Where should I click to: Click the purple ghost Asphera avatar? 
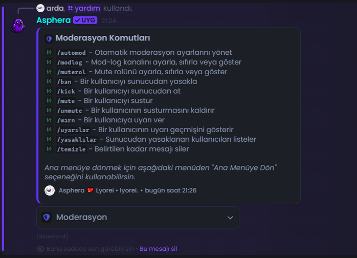click(18, 26)
